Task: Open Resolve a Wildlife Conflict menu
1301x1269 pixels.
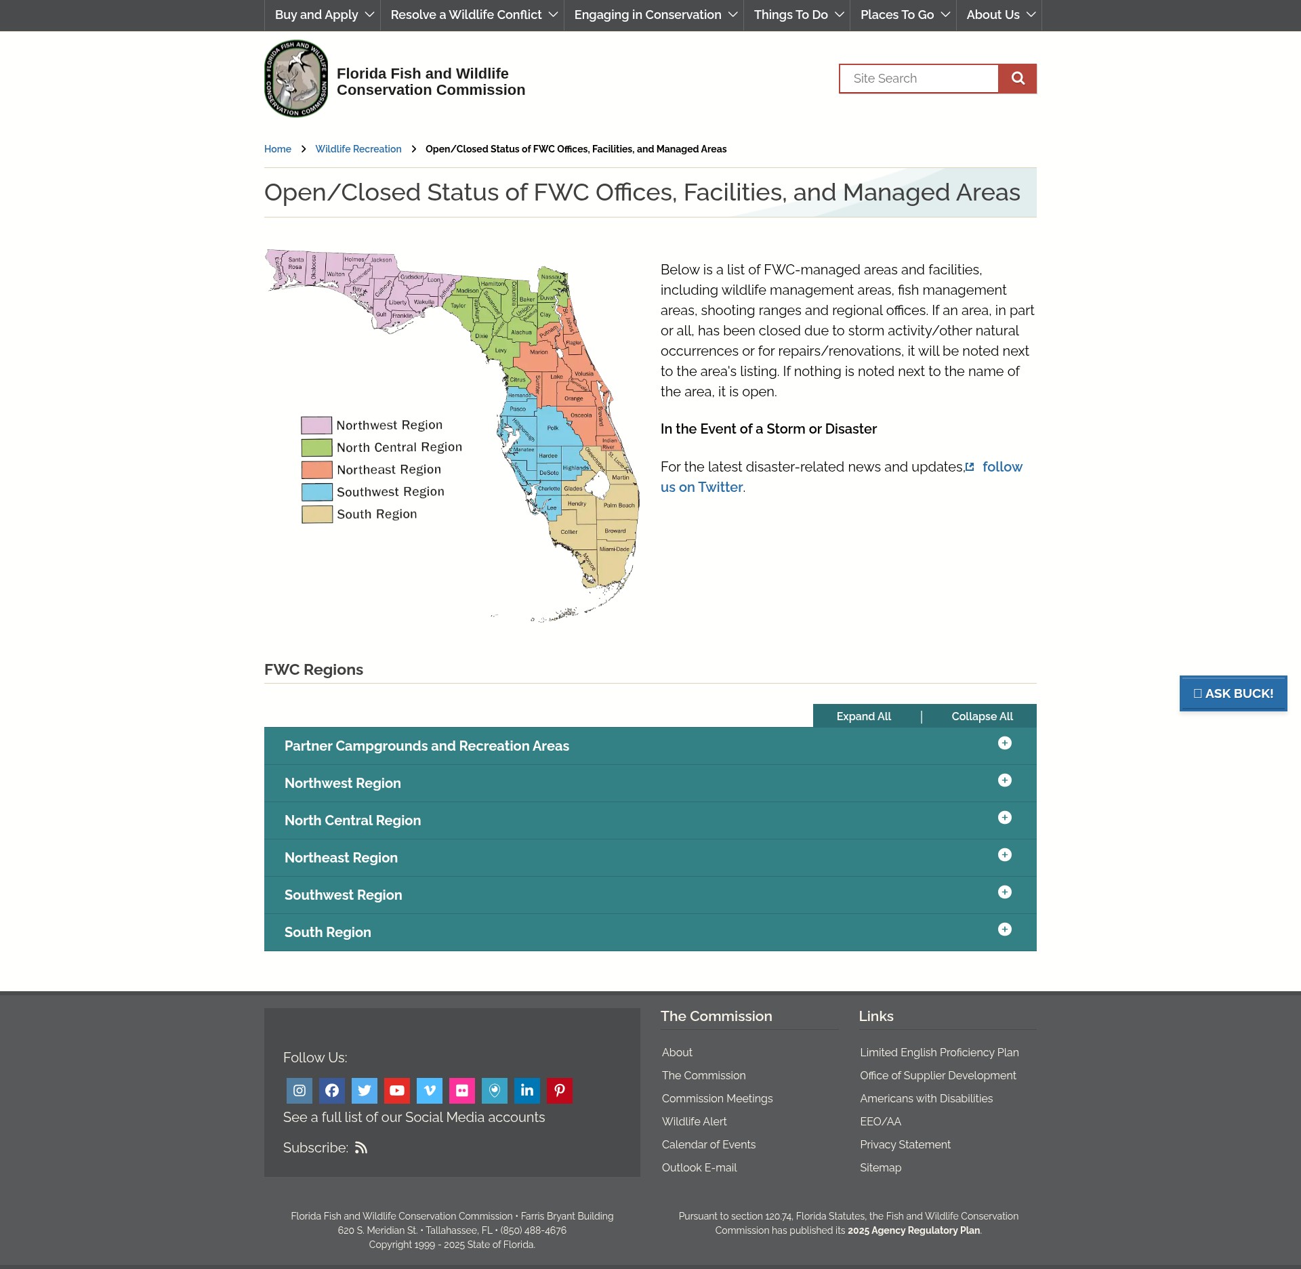Action: 472,15
